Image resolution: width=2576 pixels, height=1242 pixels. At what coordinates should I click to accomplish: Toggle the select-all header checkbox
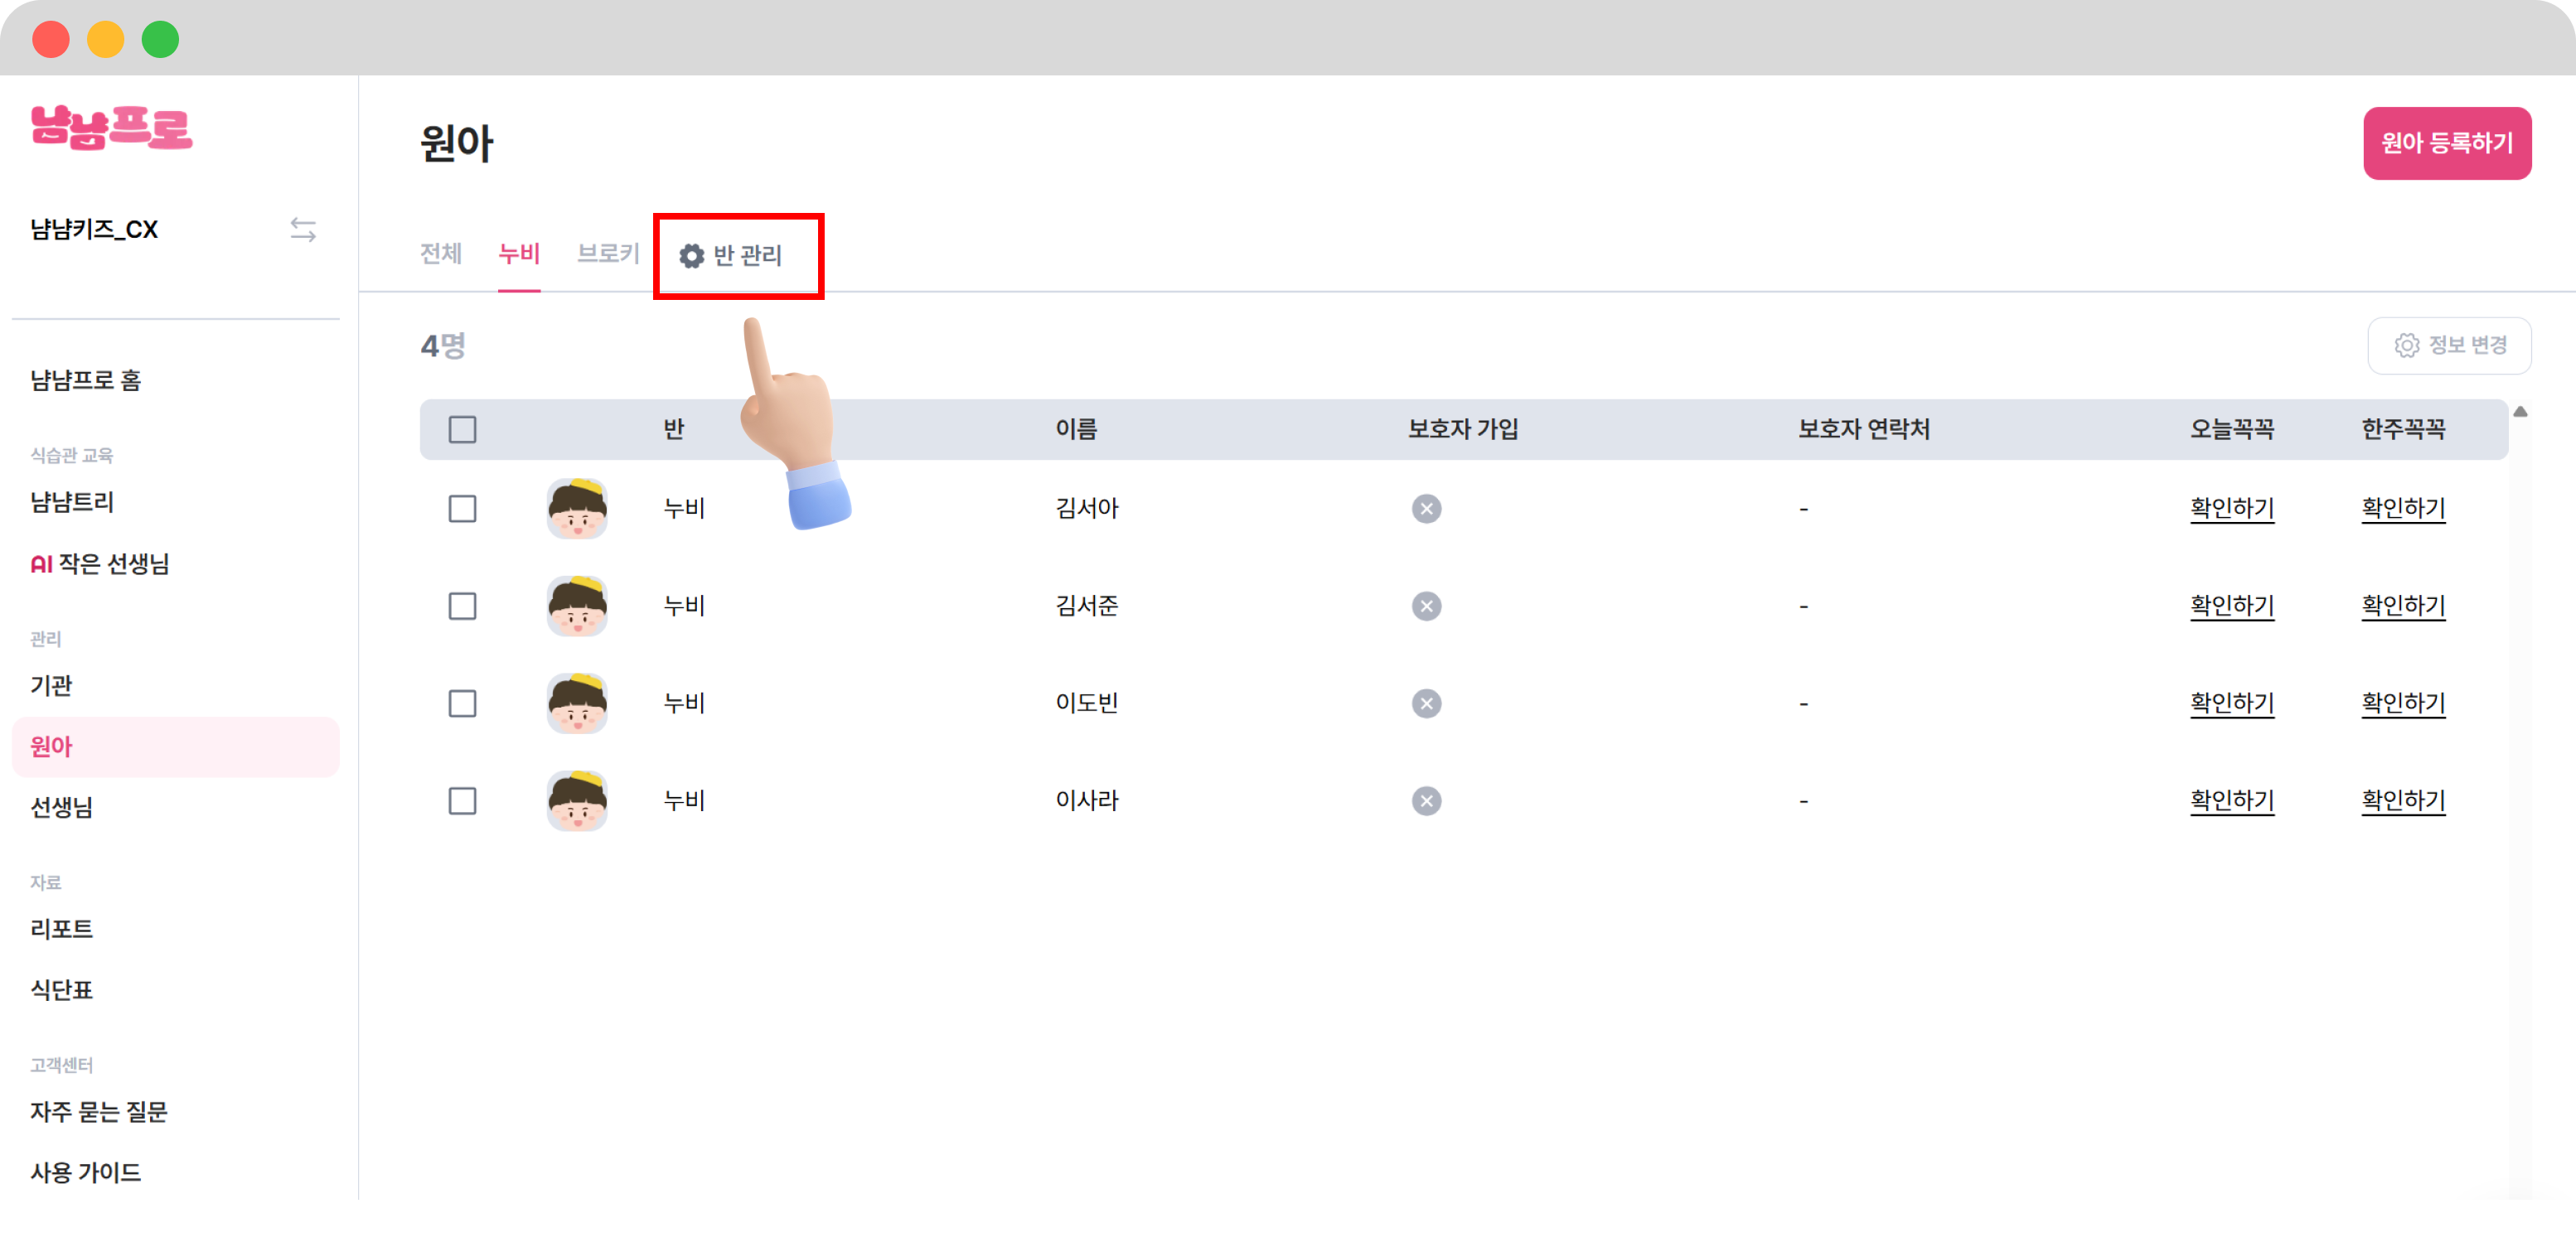[x=462, y=430]
